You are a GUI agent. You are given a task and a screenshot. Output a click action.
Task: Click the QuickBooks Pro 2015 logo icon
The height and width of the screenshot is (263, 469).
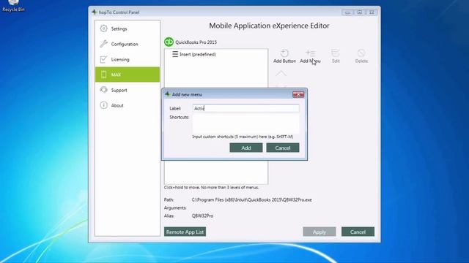169,42
